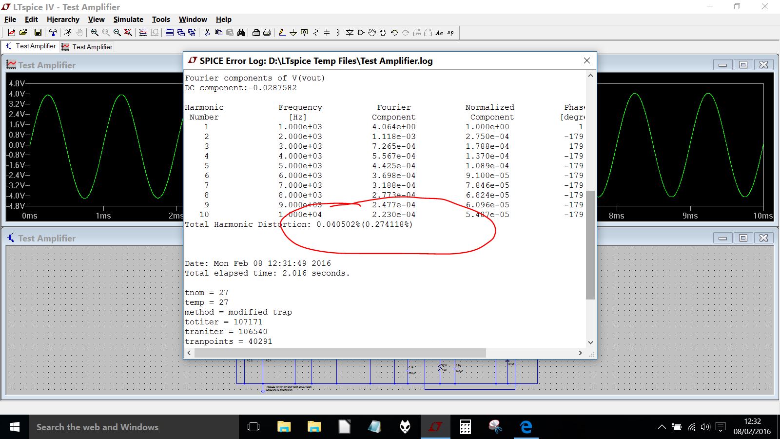Screen dimensions: 780x439
Task: Click the 'Total Harmonic Distortion' line
Action: (299, 224)
